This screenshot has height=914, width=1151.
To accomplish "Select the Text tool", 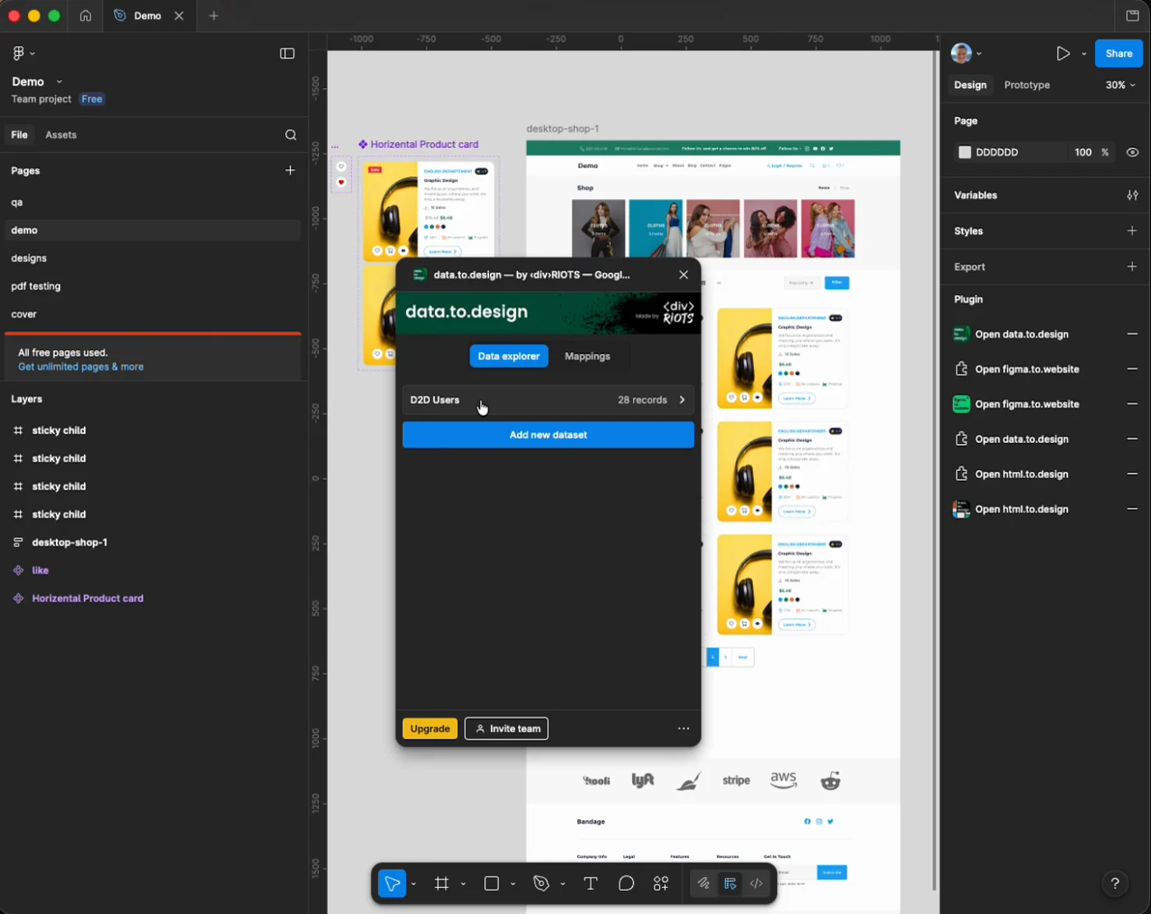I will click(x=590, y=884).
